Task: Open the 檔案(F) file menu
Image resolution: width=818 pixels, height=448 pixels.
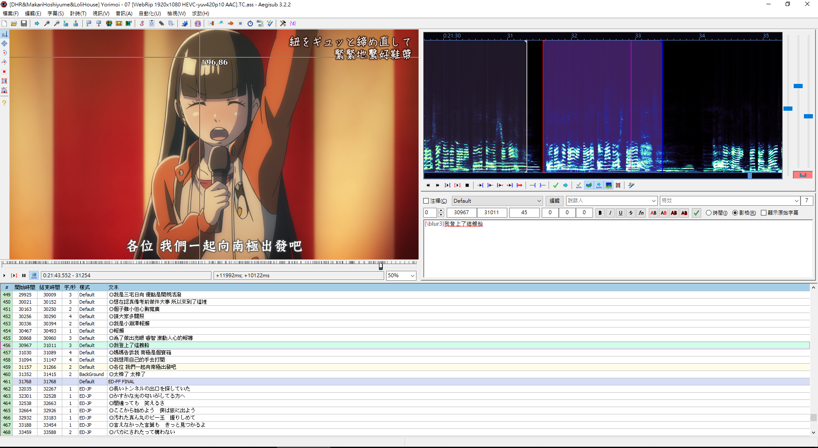Action: point(11,14)
